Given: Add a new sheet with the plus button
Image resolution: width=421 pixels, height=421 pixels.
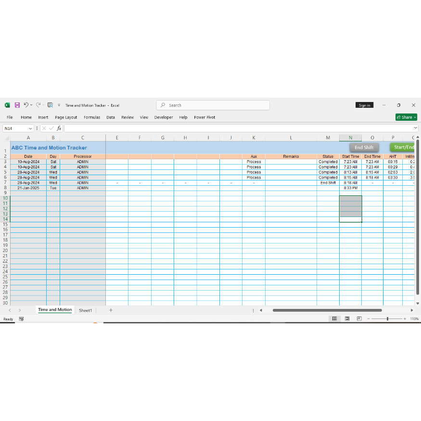Looking at the screenshot, I should tap(111, 310).
